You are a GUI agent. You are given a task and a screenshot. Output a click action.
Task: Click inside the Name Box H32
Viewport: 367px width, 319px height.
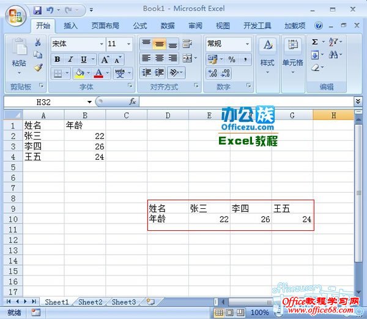point(43,102)
